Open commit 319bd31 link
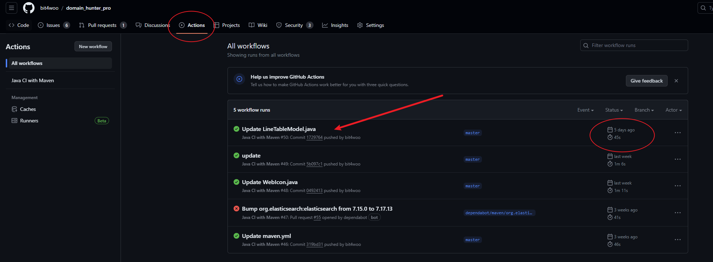Viewport: 713px width, 262px height. [x=315, y=244]
